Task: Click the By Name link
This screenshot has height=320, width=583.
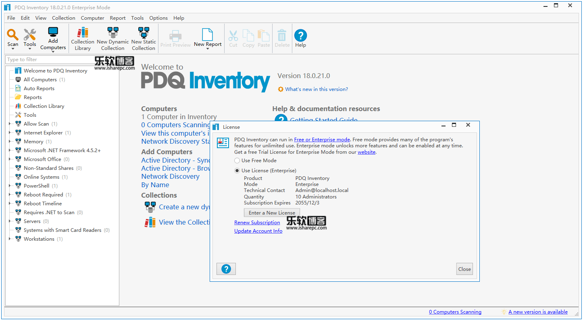Action: [155, 185]
